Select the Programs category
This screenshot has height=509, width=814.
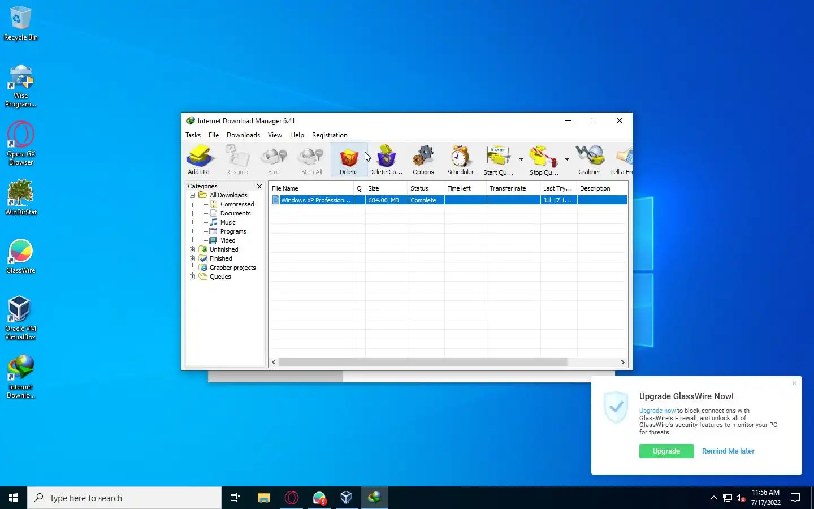click(x=233, y=231)
